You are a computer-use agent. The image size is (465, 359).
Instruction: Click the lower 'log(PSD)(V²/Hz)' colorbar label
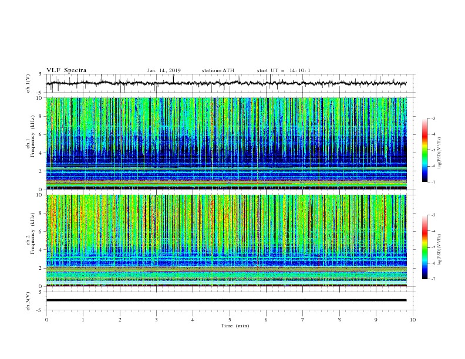tap(439, 250)
